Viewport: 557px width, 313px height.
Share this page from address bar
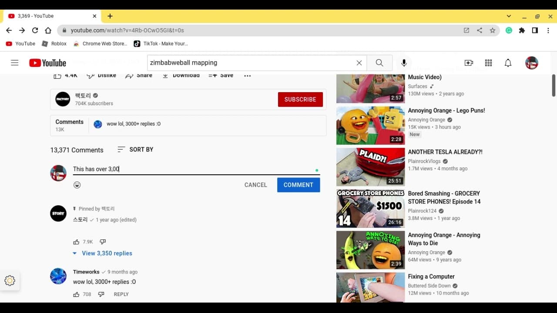coord(480,30)
